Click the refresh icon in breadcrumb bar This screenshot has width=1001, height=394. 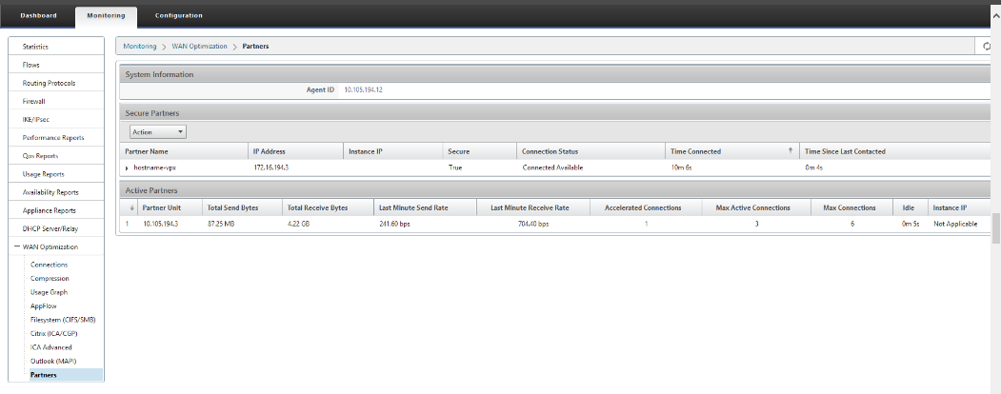(x=987, y=47)
